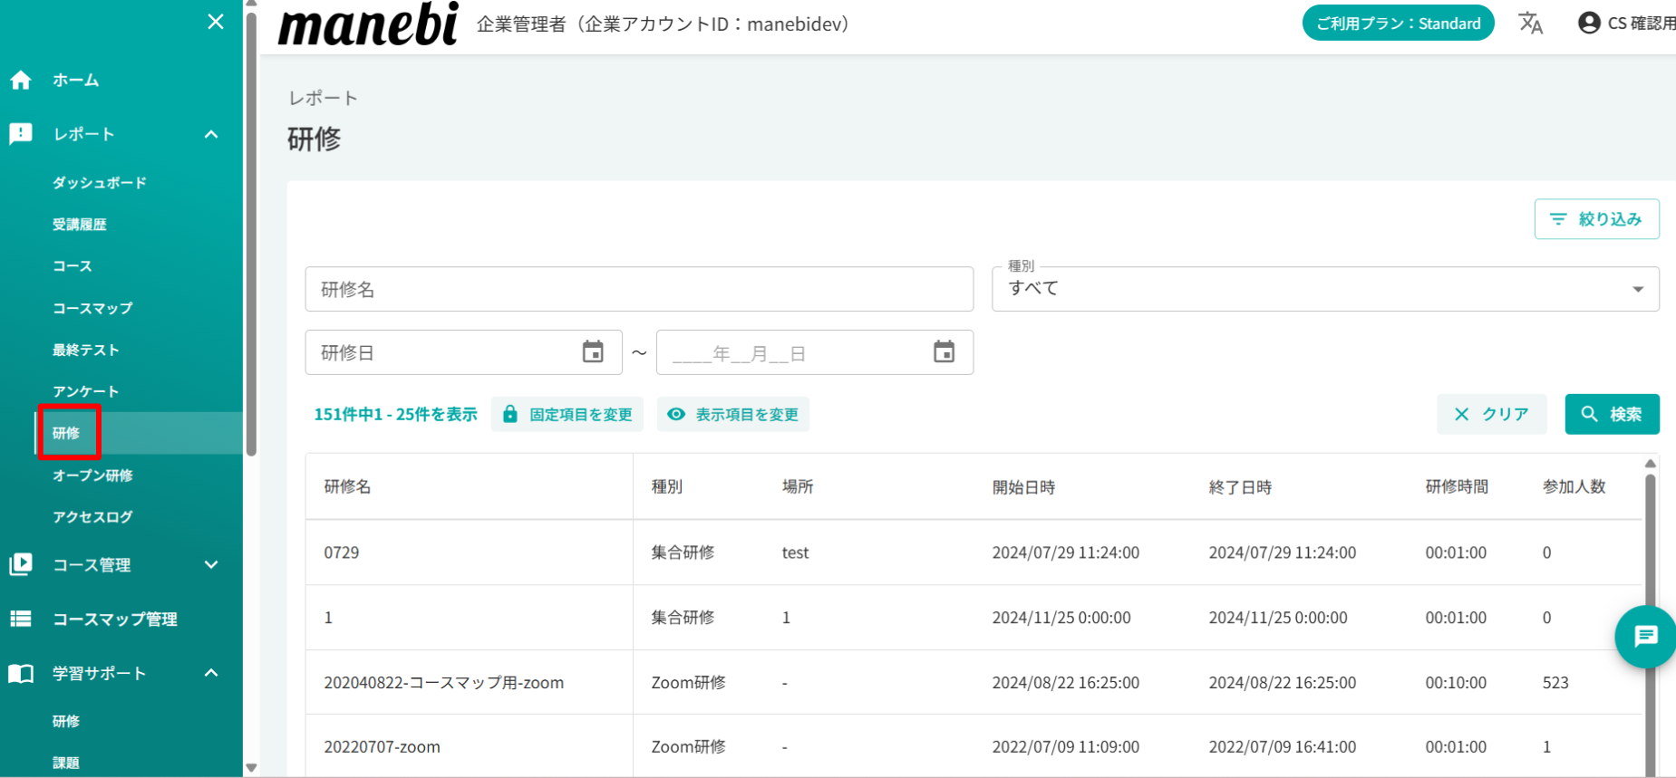The image size is (1676, 778).
Task: Focus the 研修名 search field
Action: (x=639, y=289)
